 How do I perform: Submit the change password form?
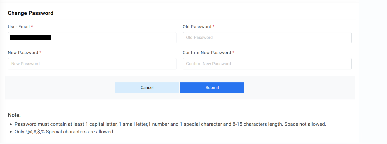click(x=212, y=88)
